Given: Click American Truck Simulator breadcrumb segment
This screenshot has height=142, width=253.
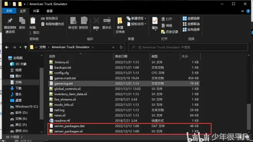Looking at the screenshot, I should click(71, 47).
